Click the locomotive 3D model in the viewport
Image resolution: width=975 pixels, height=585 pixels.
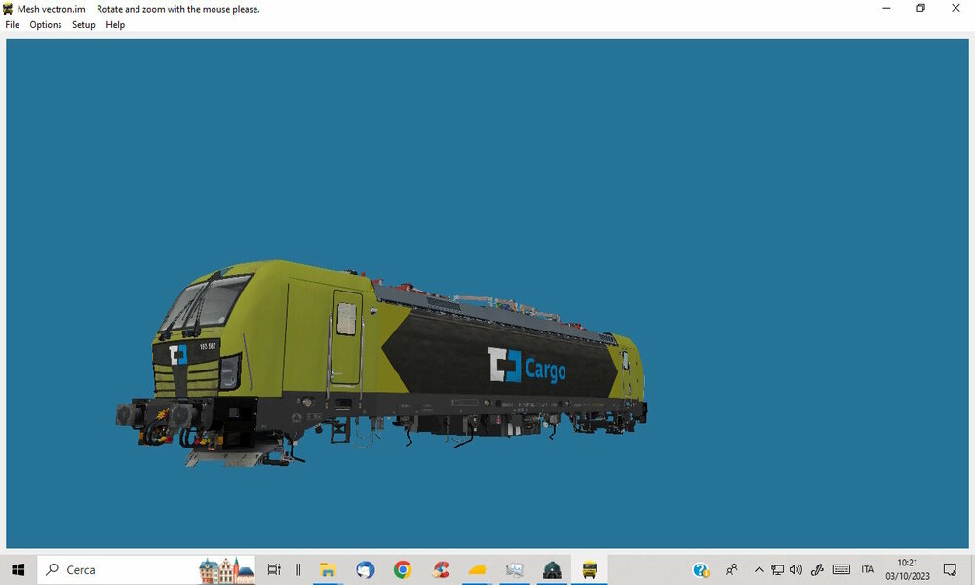(x=381, y=364)
